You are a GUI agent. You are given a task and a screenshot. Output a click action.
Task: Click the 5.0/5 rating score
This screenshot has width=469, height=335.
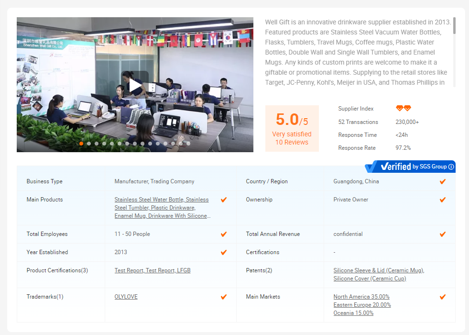(x=292, y=120)
